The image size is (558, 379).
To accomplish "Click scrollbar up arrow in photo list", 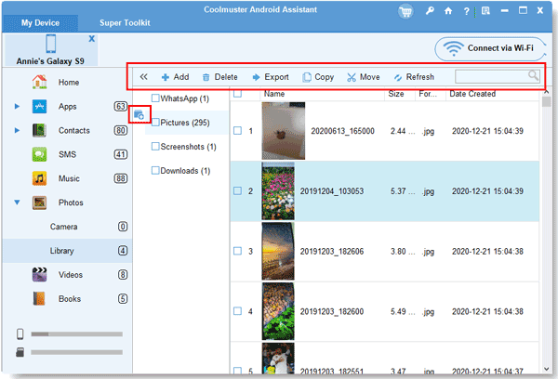I will (546, 92).
